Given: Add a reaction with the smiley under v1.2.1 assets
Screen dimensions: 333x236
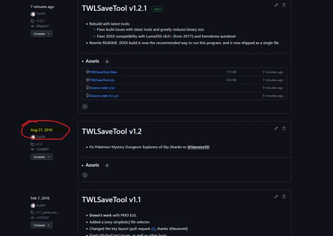Looking at the screenshot, I should coord(85,106).
